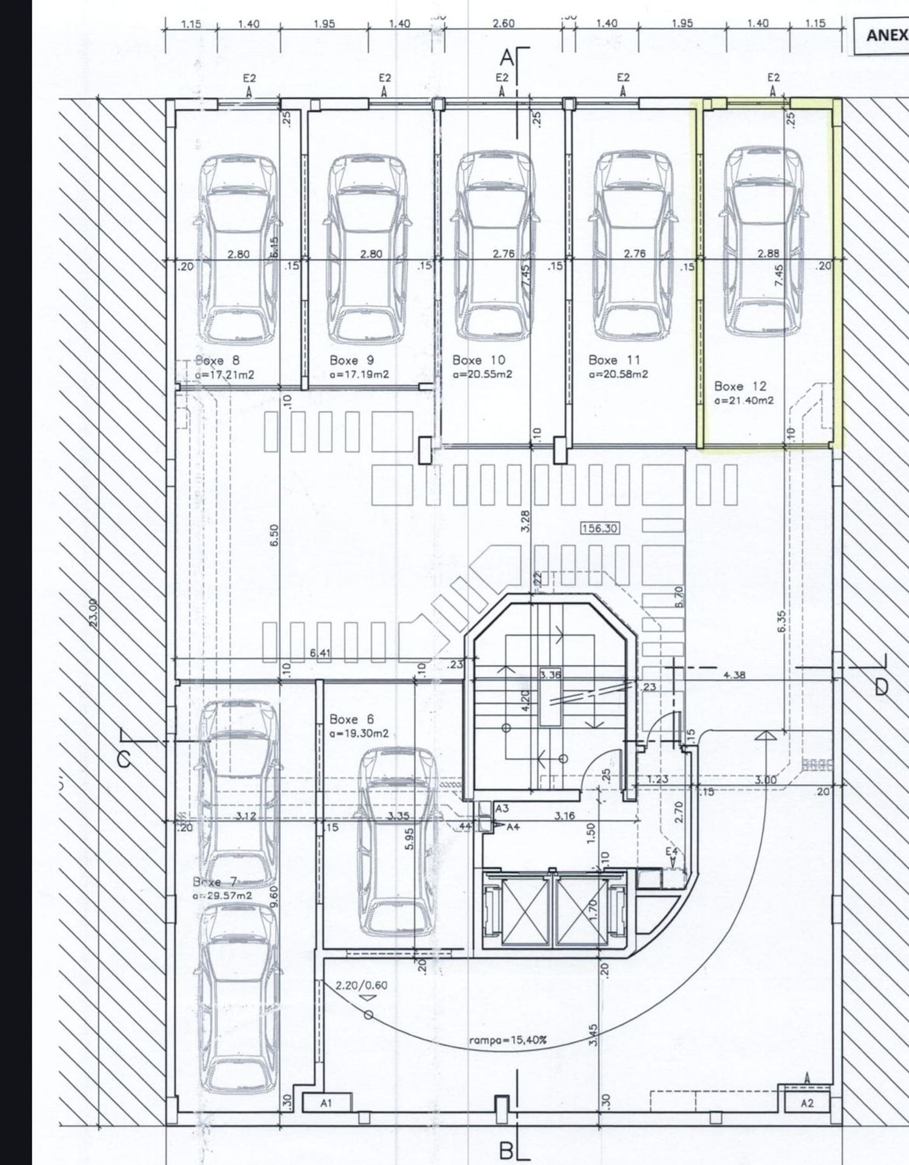Click the 5.95 dimension in Boxe 6
The image size is (909, 1165).
click(x=409, y=839)
